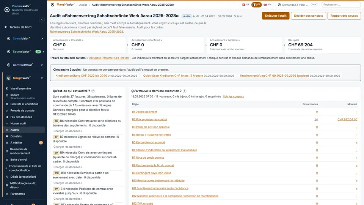Image resolution: width=364 pixels, height=205 pixels.
Task: Expand the SourceValor module chevron
Action: [x=43, y=52]
